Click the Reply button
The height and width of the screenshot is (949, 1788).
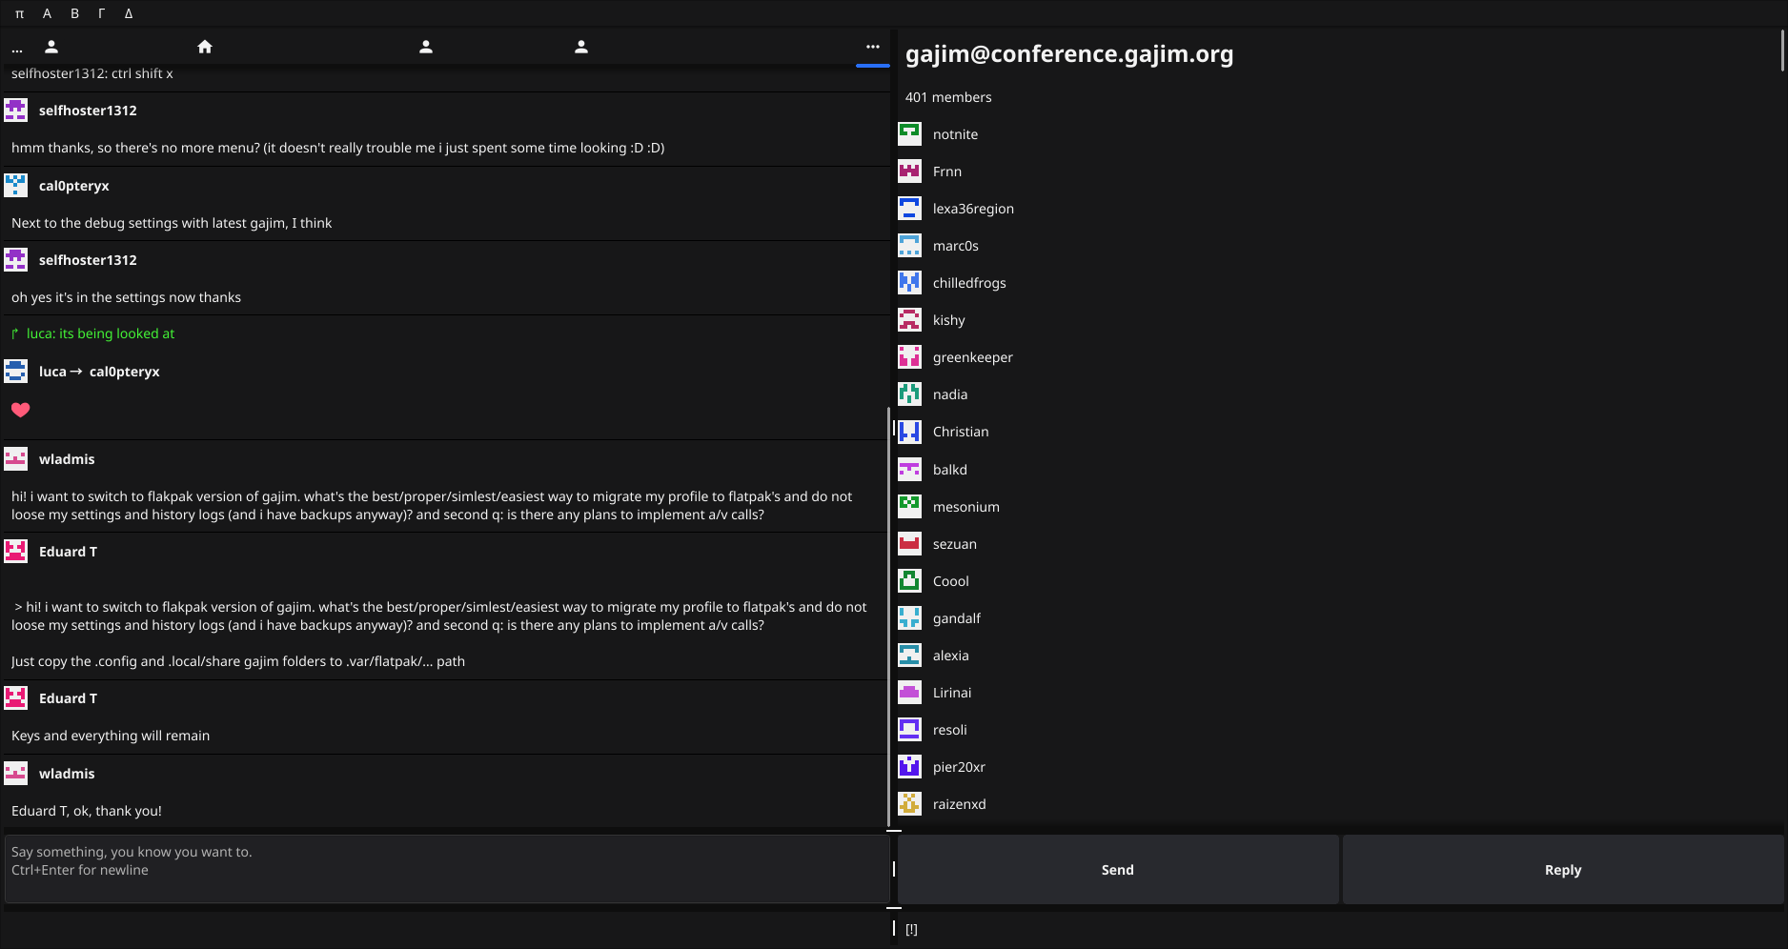1562,869
